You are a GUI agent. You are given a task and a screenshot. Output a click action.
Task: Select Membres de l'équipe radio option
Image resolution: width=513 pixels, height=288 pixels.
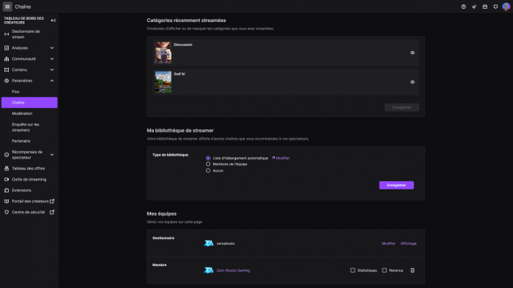pyautogui.click(x=208, y=164)
